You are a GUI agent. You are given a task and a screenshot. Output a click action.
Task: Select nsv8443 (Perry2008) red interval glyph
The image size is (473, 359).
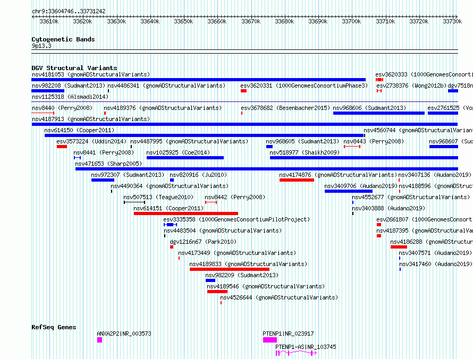click(352, 147)
